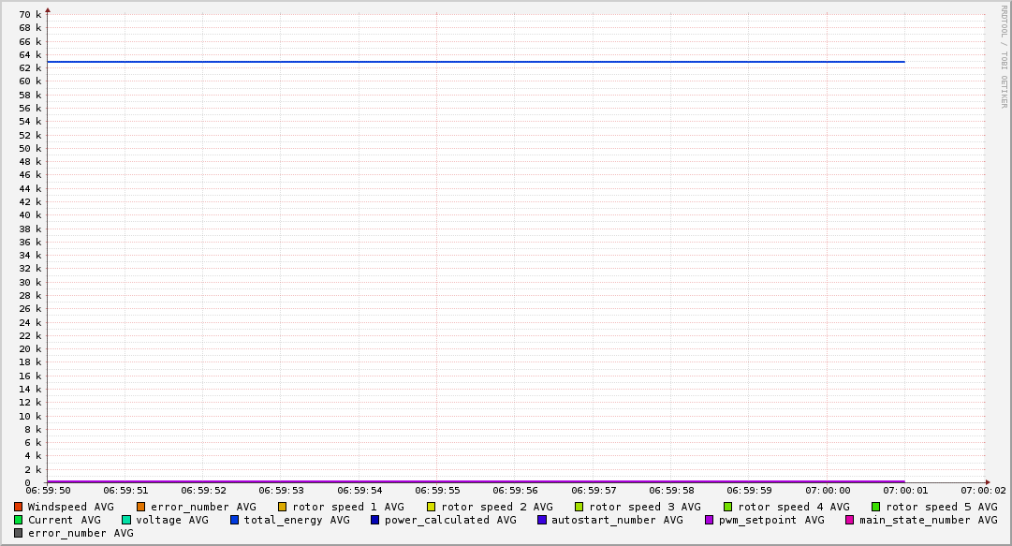The height and width of the screenshot is (546, 1012).
Task: Click the 70 k y-axis label
Action: click(x=30, y=15)
